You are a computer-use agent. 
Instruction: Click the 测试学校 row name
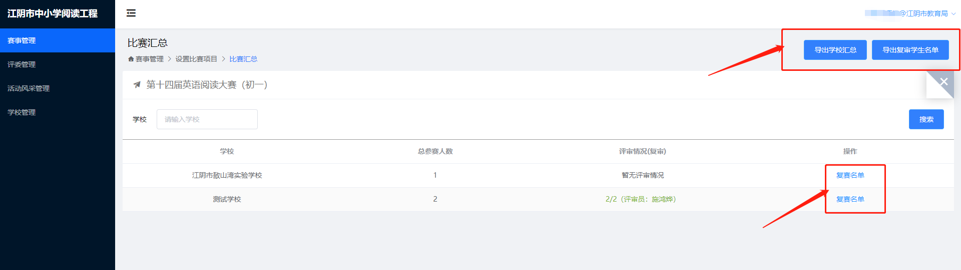point(227,199)
